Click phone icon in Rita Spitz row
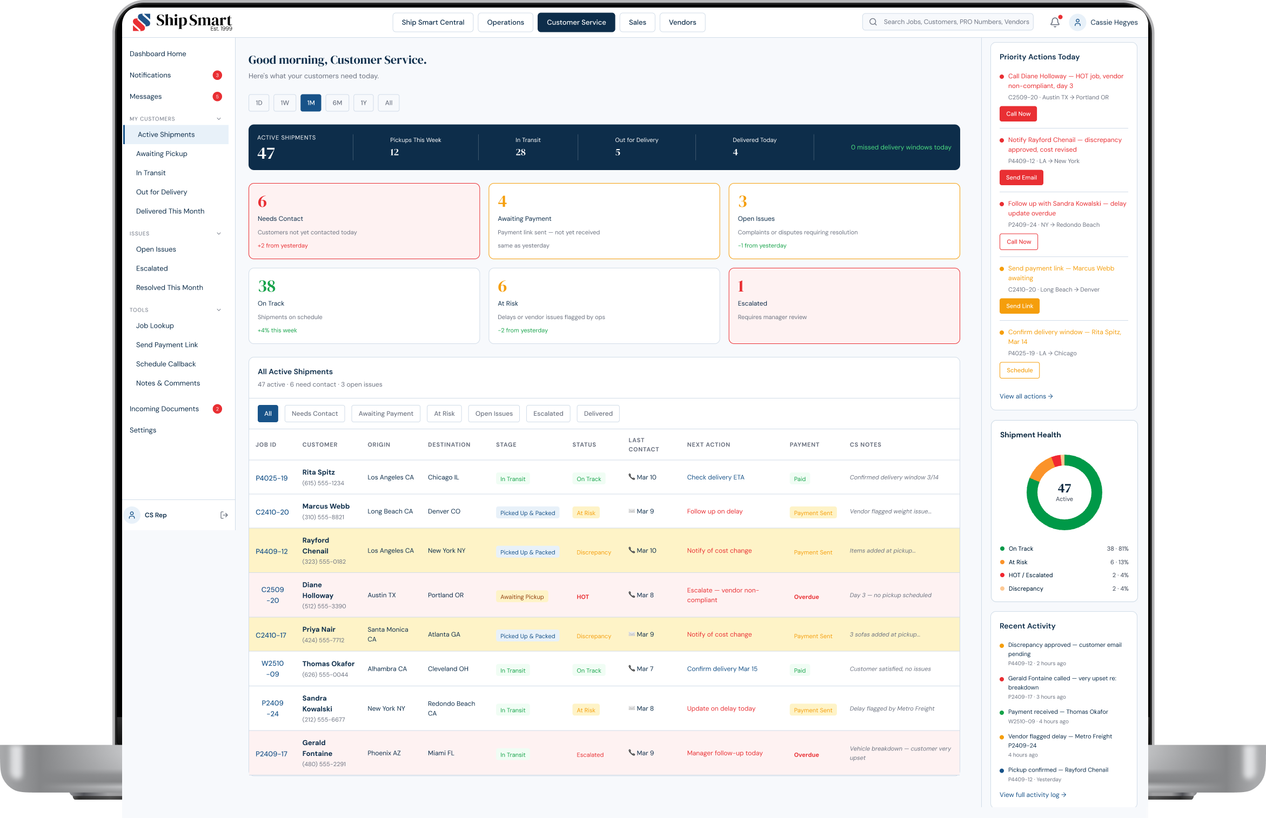Image resolution: width=1266 pixels, height=818 pixels. 632,477
